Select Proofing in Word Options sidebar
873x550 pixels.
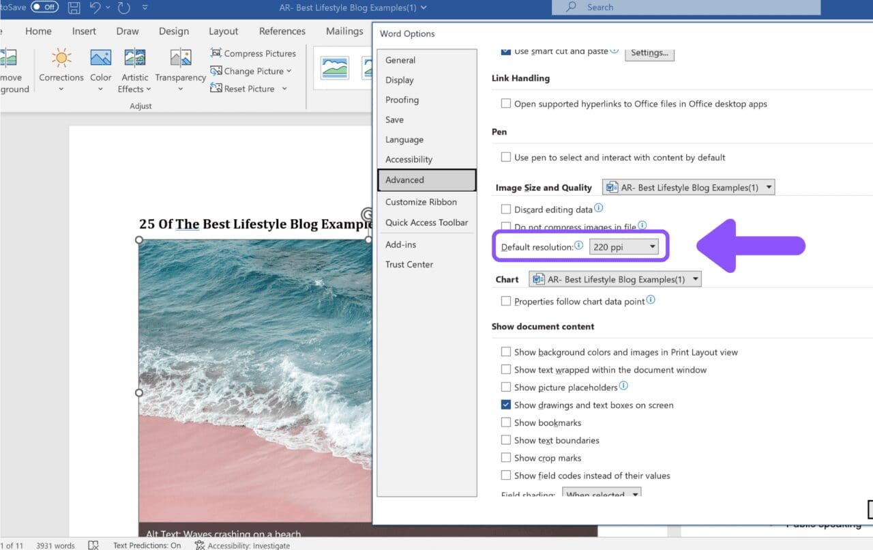coord(402,100)
